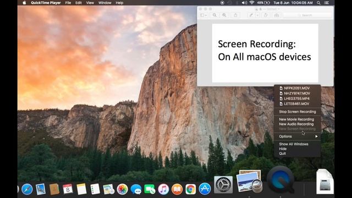Click the Screen Recording slide in Preview

pyautogui.click(x=265, y=53)
